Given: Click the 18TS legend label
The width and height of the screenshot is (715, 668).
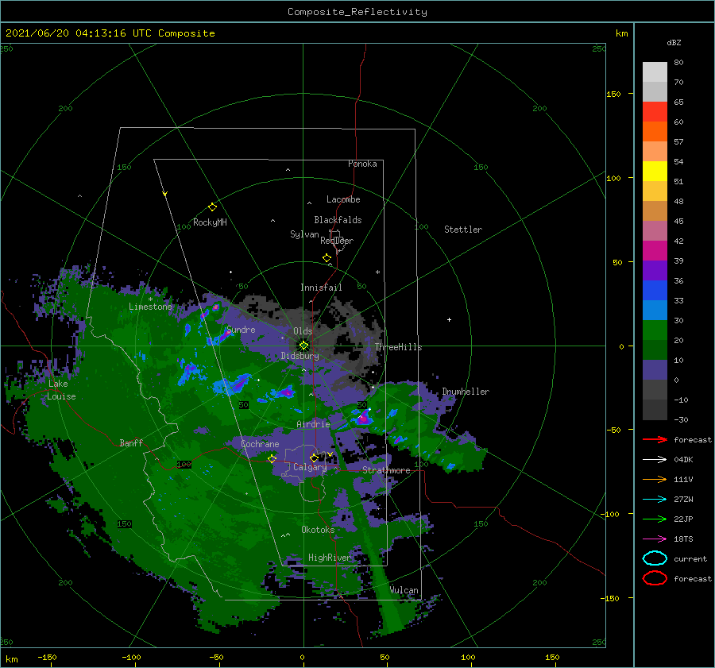Looking at the screenshot, I should (683, 539).
